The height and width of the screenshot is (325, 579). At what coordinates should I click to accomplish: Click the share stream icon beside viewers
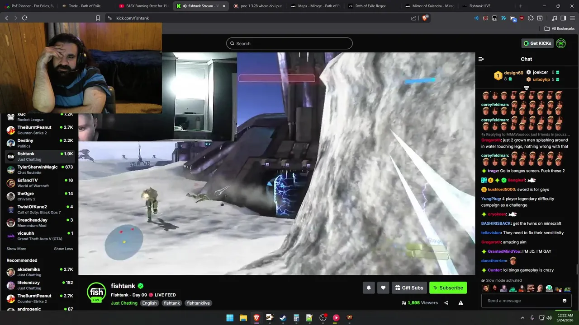click(446, 303)
